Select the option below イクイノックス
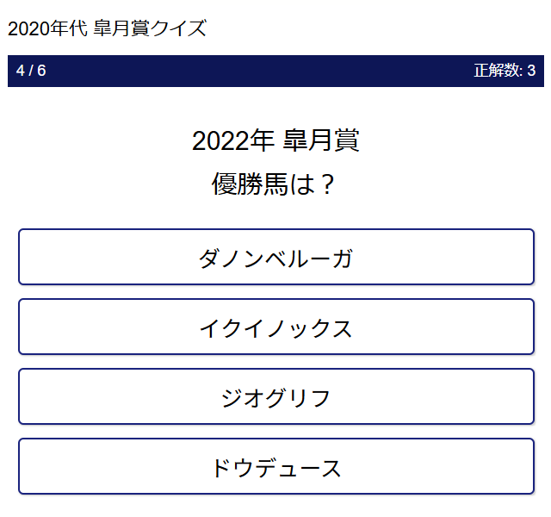Screen dimensions: 551x517 (275, 396)
